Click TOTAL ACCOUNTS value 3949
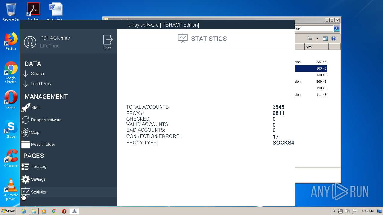The width and height of the screenshot is (383, 215). click(279, 107)
